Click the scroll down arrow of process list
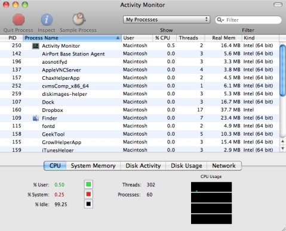 282,148
